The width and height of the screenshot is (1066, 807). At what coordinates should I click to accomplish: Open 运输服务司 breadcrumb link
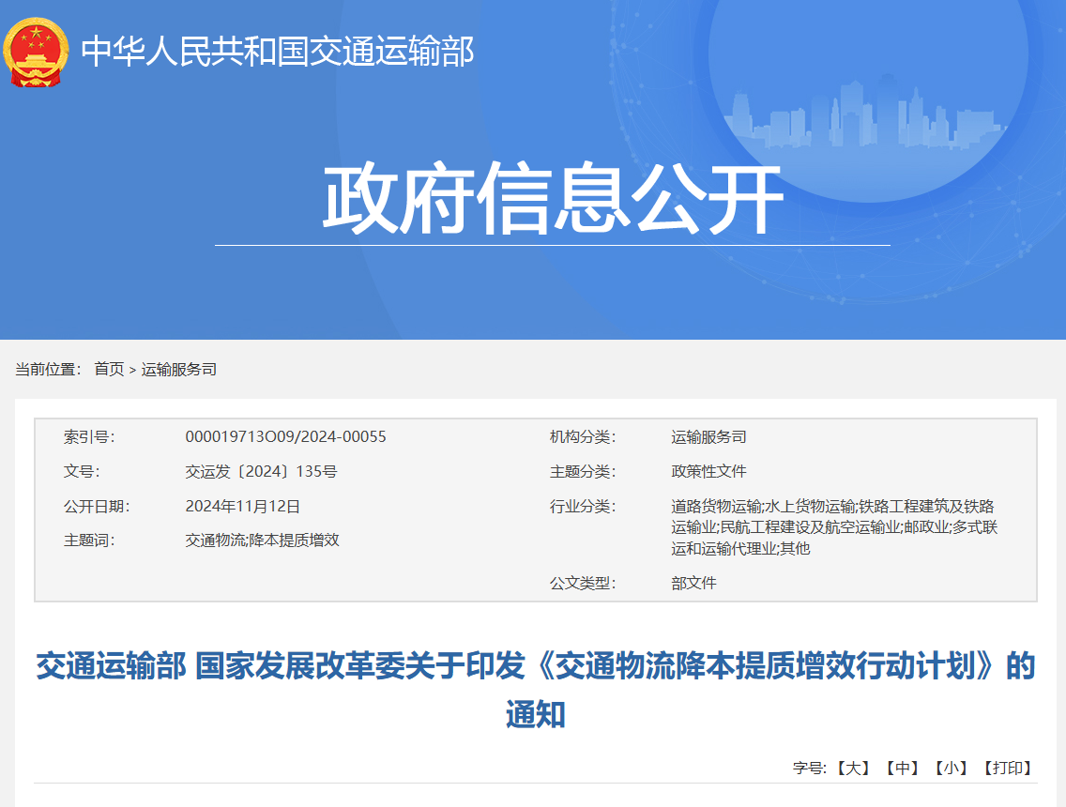[x=179, y=369]
